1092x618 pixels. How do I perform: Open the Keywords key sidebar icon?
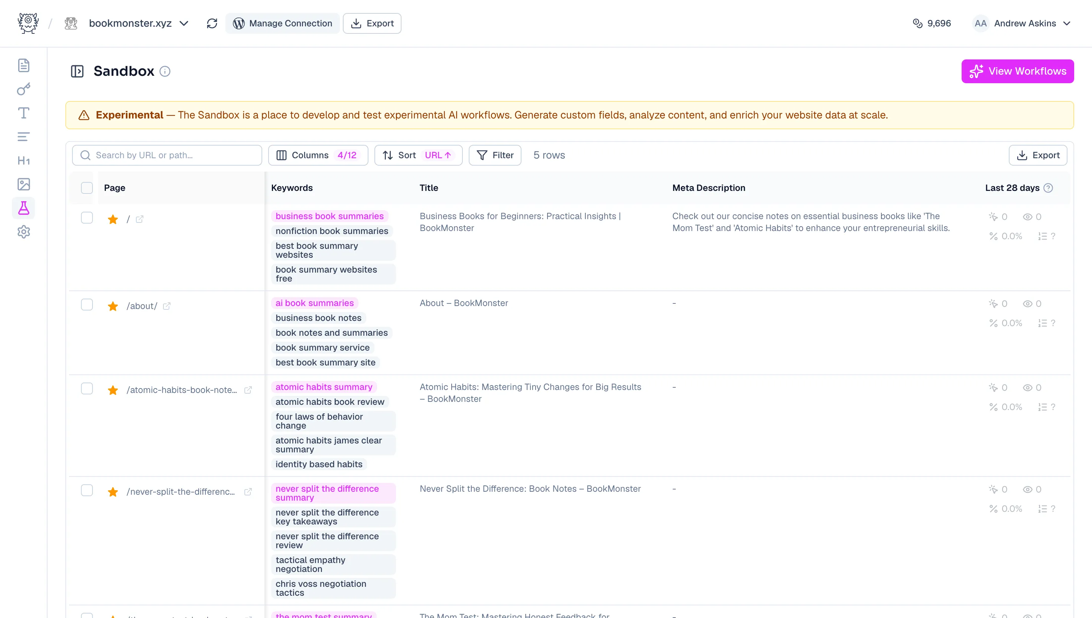pos(23,89)
